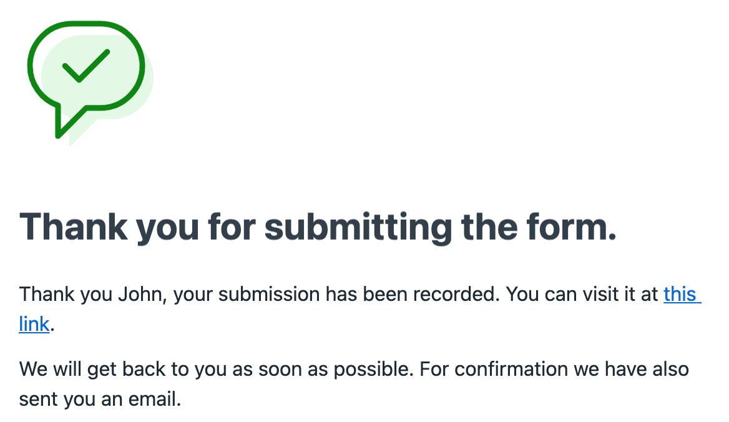Select the word "submitting" in the heading
The height and width of the screenshot is (422, 729).
358,227
